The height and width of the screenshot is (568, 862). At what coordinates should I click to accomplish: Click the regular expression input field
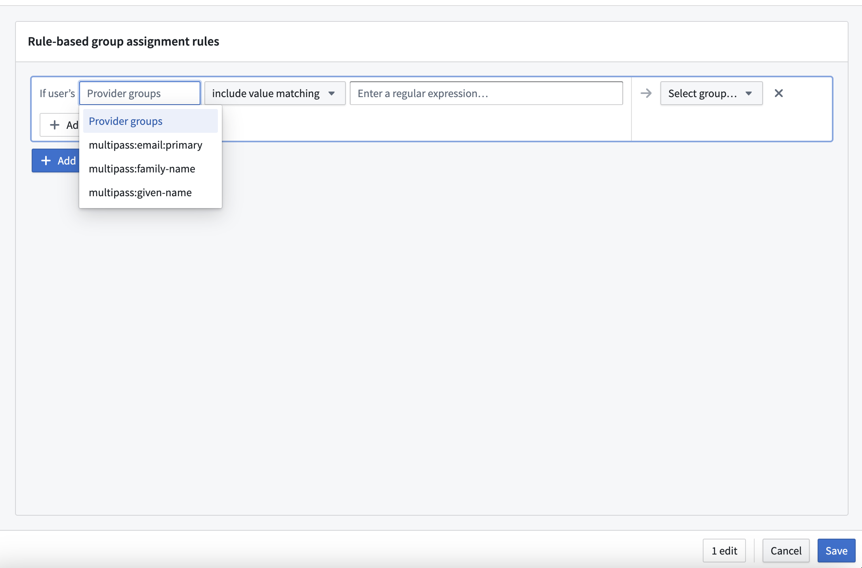[x=486, y=93]
